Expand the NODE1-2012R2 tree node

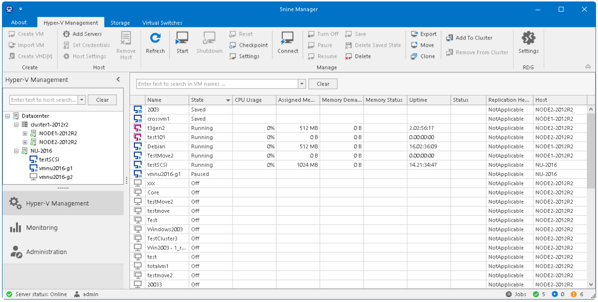click(x=25, y=133)
